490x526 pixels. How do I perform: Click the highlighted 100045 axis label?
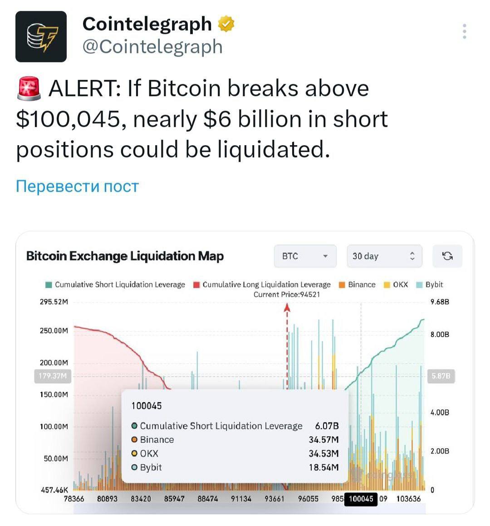(361, 499)
